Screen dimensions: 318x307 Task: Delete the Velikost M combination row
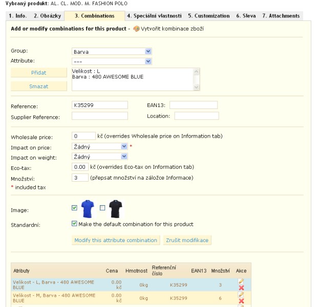click(x=241, y=301)
